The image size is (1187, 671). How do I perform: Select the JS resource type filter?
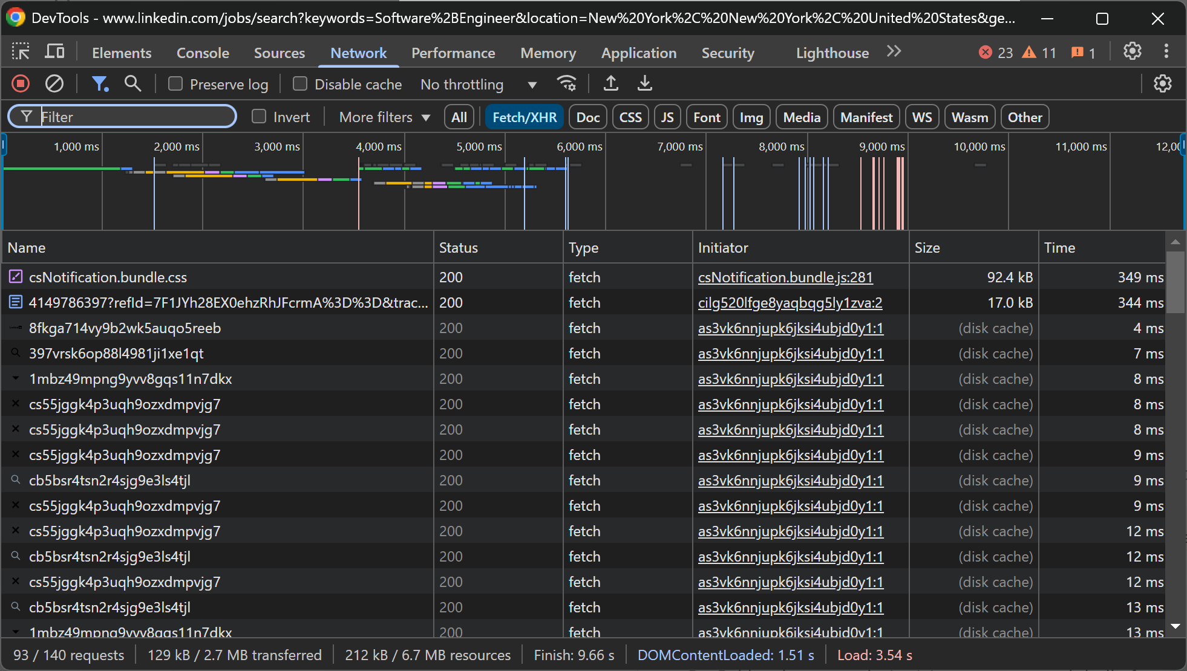pyautogui.click(x=667, y=117)
